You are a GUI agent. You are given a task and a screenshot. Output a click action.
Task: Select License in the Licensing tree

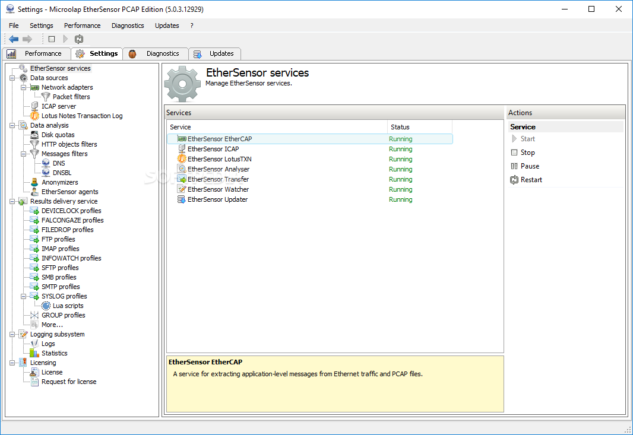pos(52,372)
